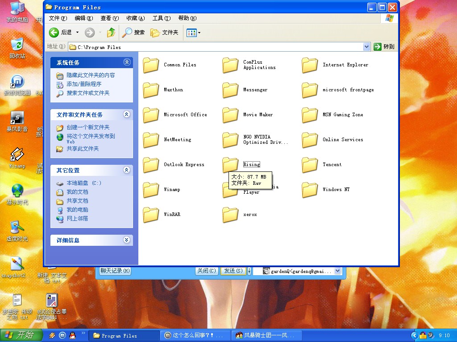Select the Online Services folder icon
Image resolution: width=457 pixels, height=342 pixels.
tap(310, 140)
